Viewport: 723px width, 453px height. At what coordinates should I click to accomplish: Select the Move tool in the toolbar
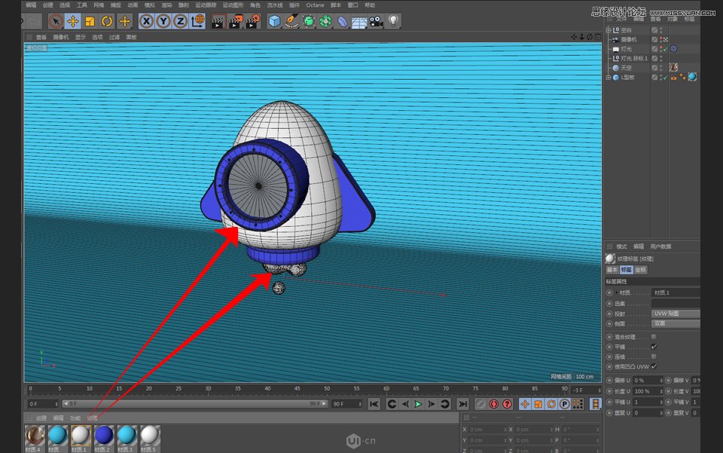pyautogui.click(x=72, y=21)
